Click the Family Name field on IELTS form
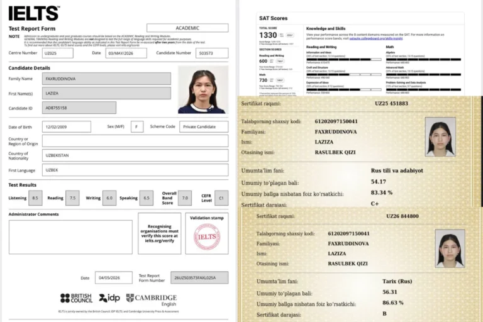483x322 pixels. (106, 79)
